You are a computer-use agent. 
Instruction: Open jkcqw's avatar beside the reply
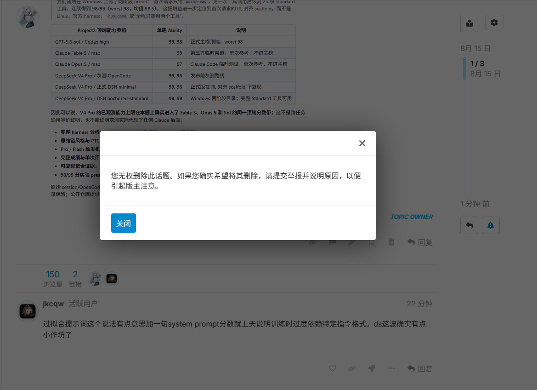click(x=28, y=311)
